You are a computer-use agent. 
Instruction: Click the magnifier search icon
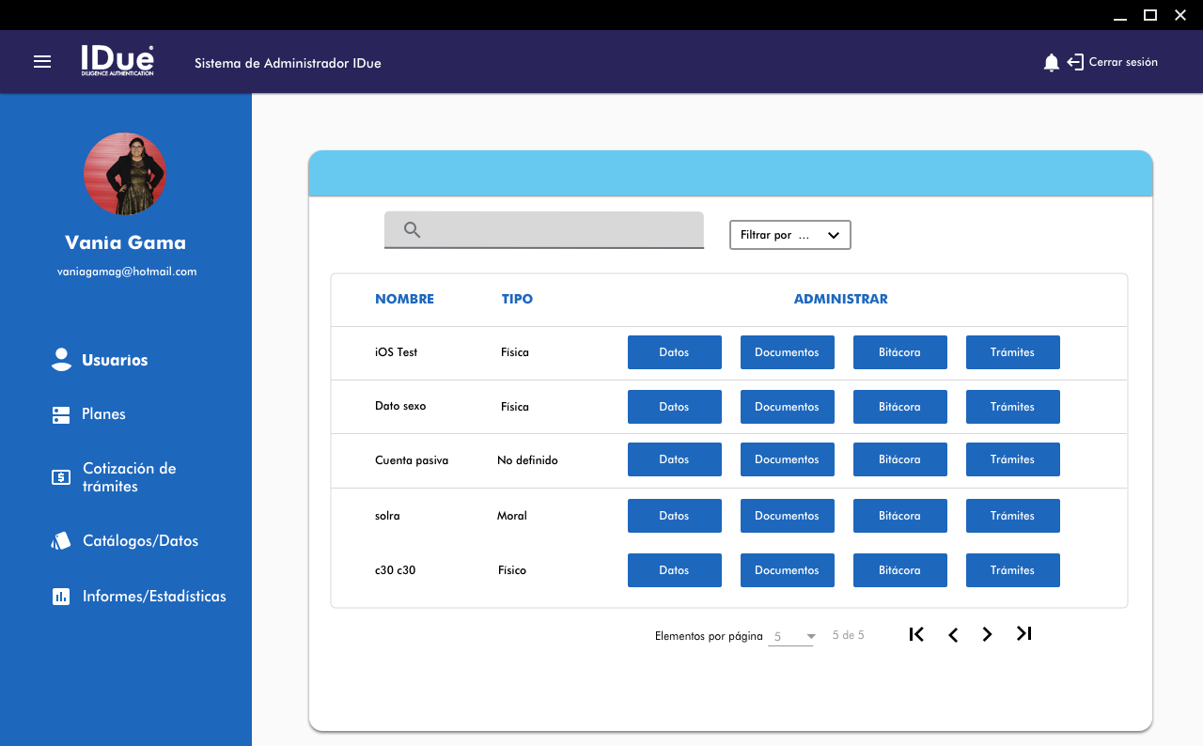(412, 230)
